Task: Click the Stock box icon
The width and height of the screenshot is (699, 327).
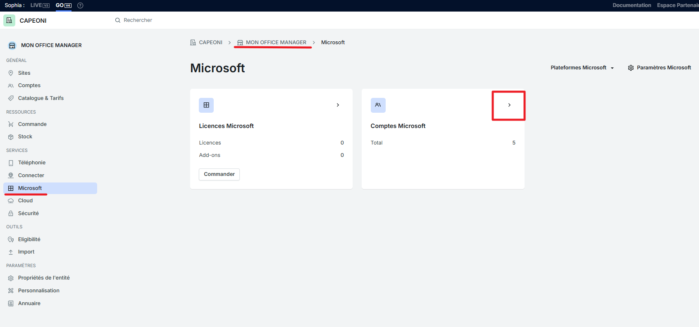Action: click(x=11, y=137)
